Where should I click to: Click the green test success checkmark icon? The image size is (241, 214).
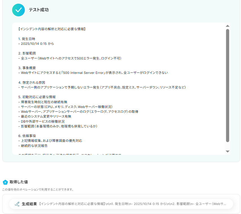[x=19, y=10]
